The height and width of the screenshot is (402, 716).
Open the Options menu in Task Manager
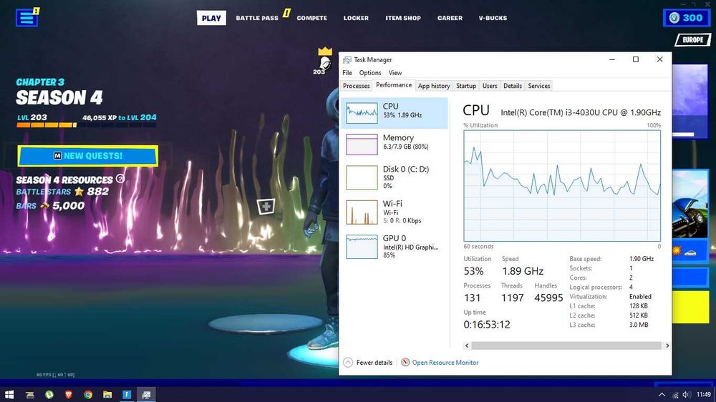[x=370, y=72]
